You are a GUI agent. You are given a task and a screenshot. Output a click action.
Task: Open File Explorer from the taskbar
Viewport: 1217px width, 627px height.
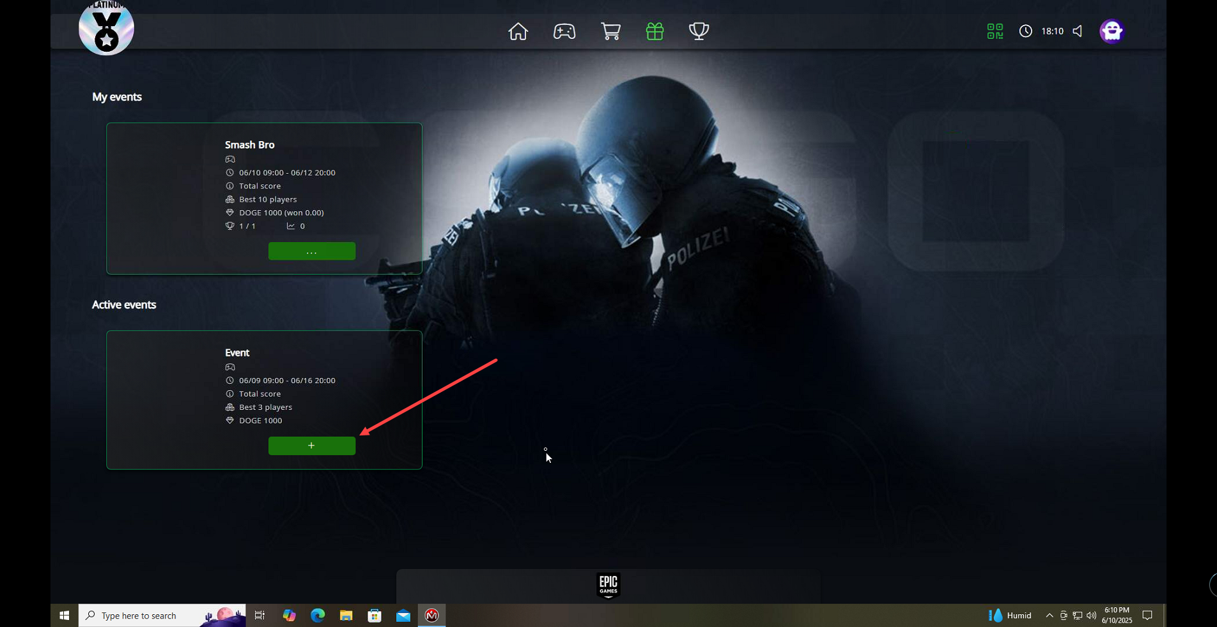346,616
